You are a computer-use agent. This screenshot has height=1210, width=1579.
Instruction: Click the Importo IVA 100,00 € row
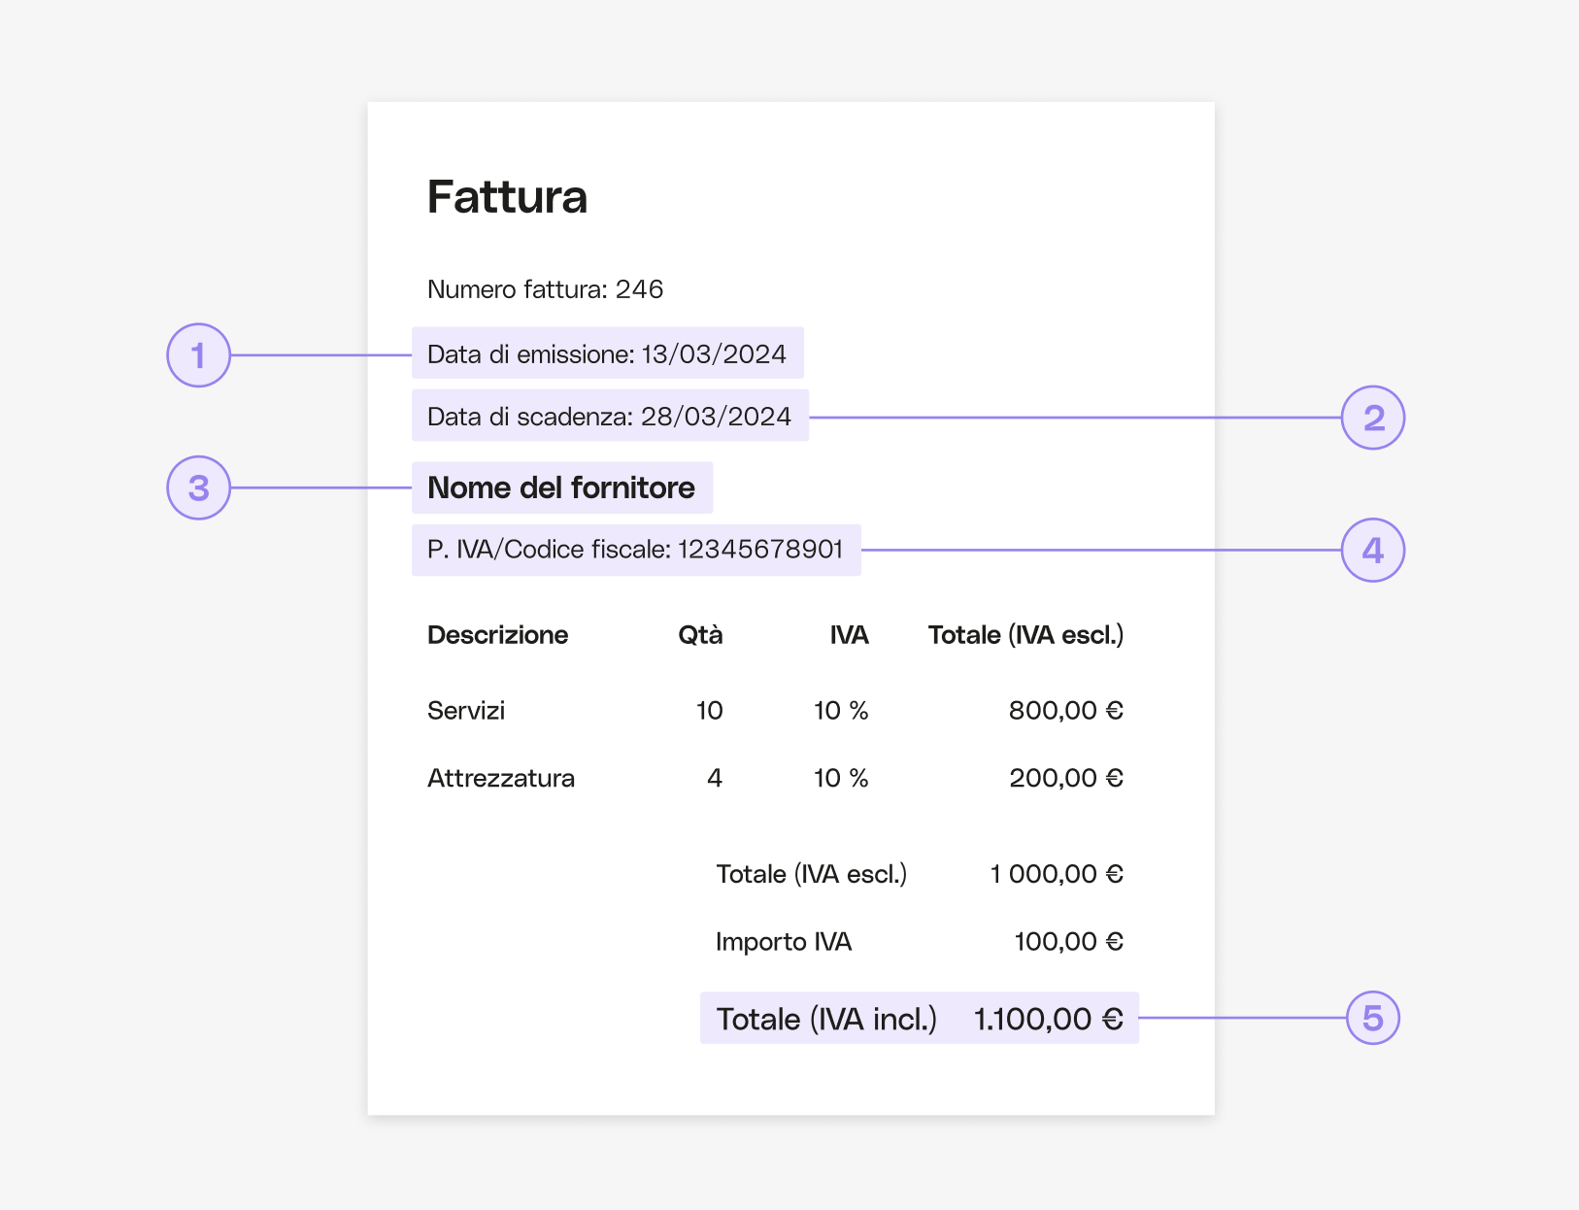coord(920,942)
